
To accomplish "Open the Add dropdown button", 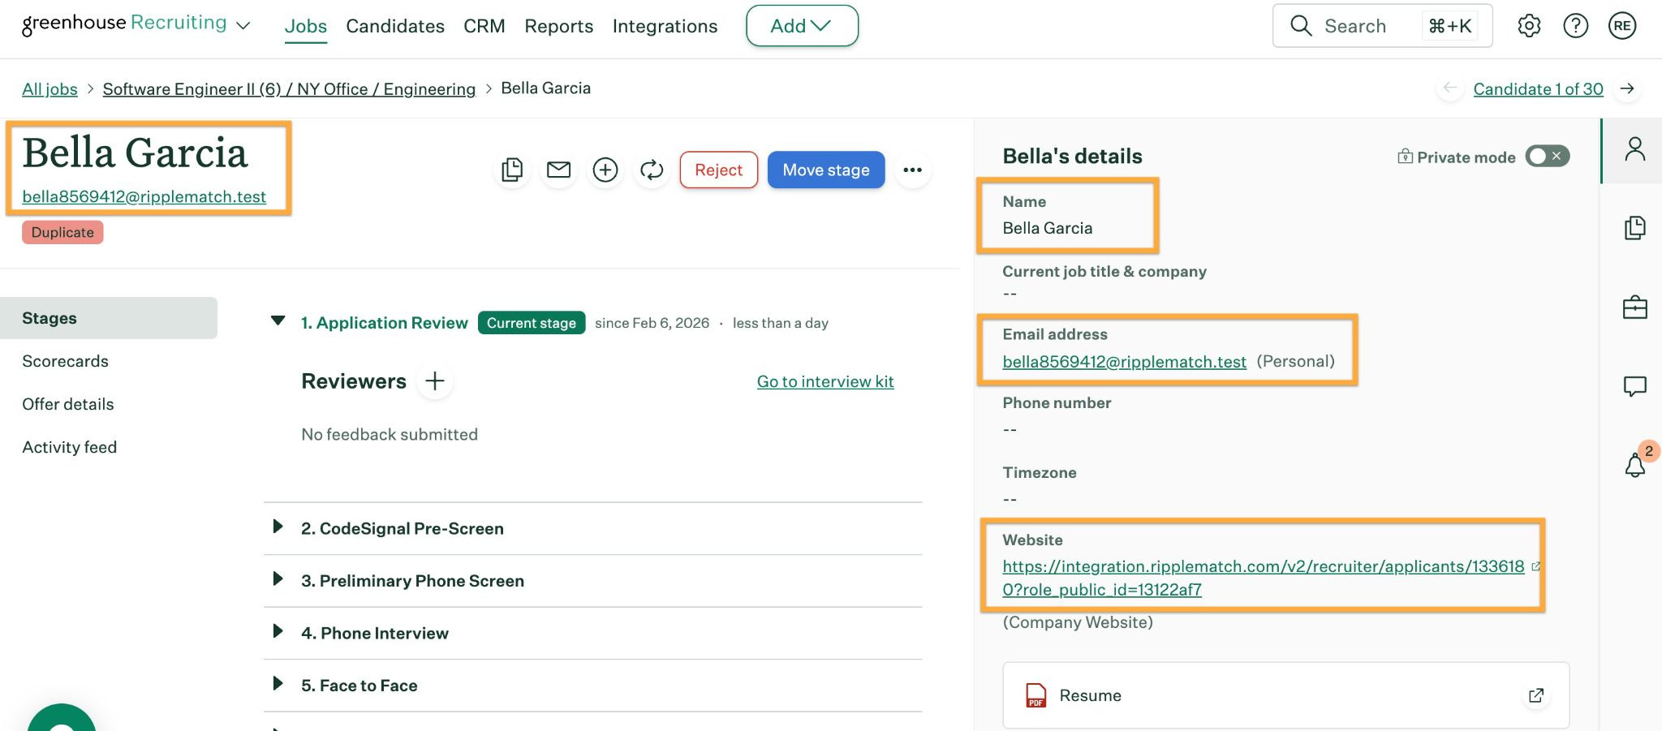I will [x=802, y=26].
